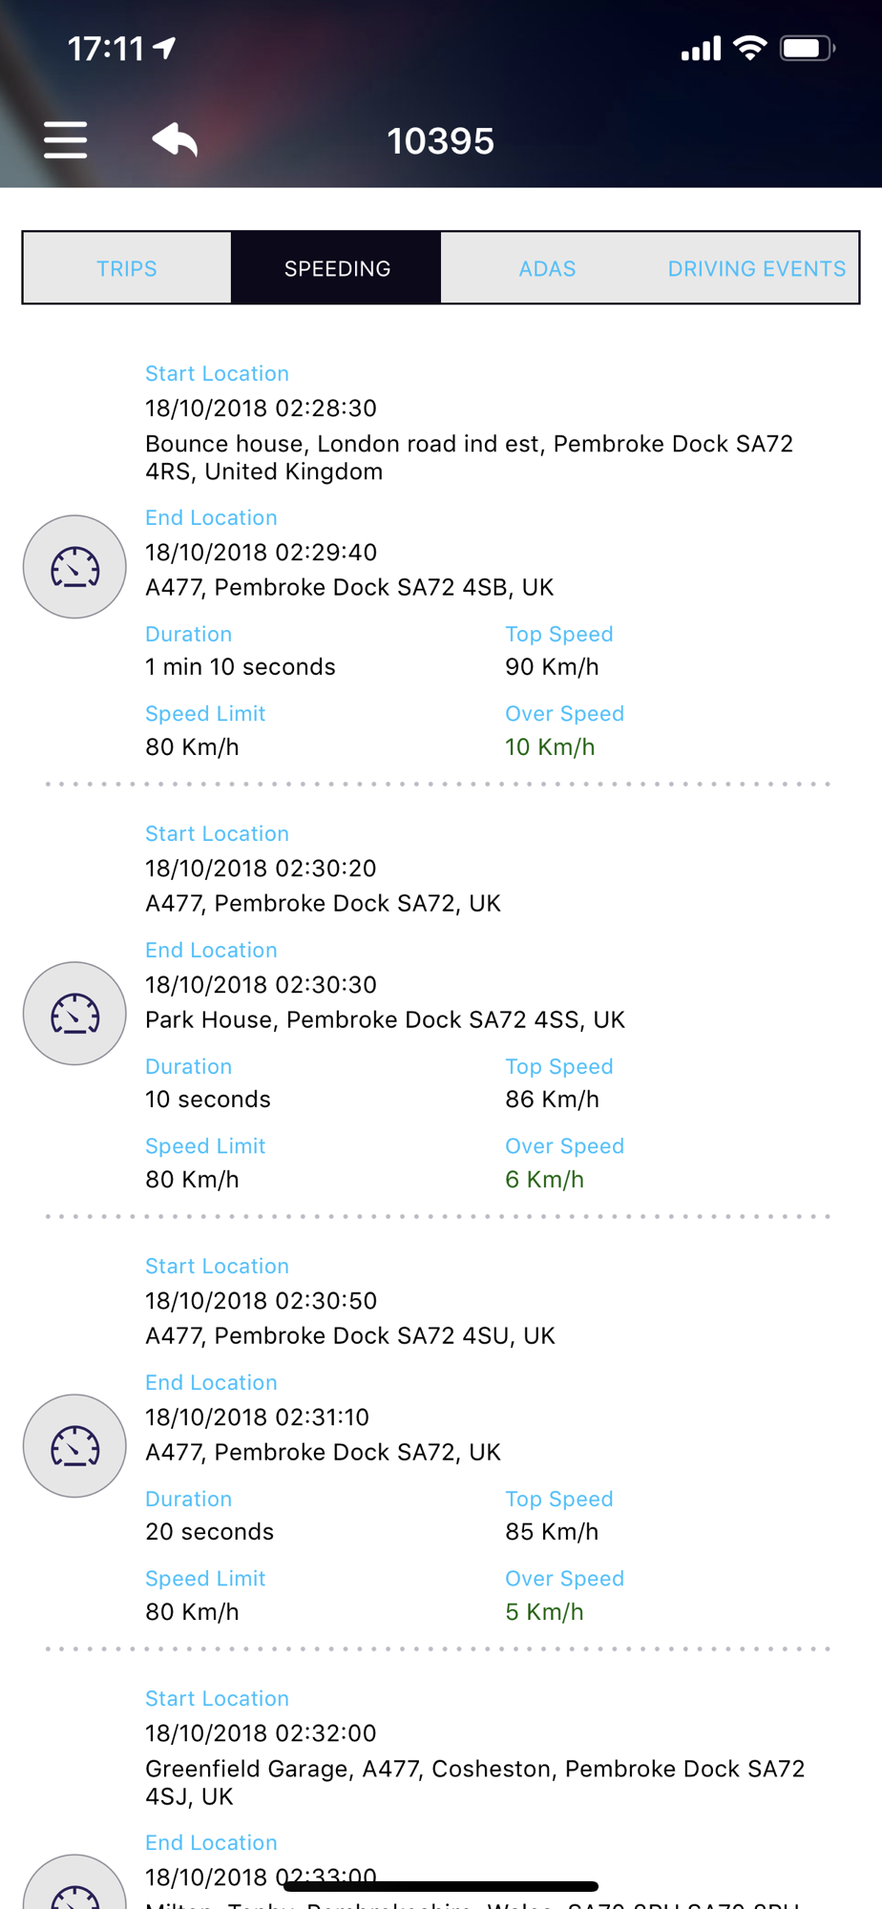Tap speedometer icon for 02:30:50 event

coord(74,1445)
